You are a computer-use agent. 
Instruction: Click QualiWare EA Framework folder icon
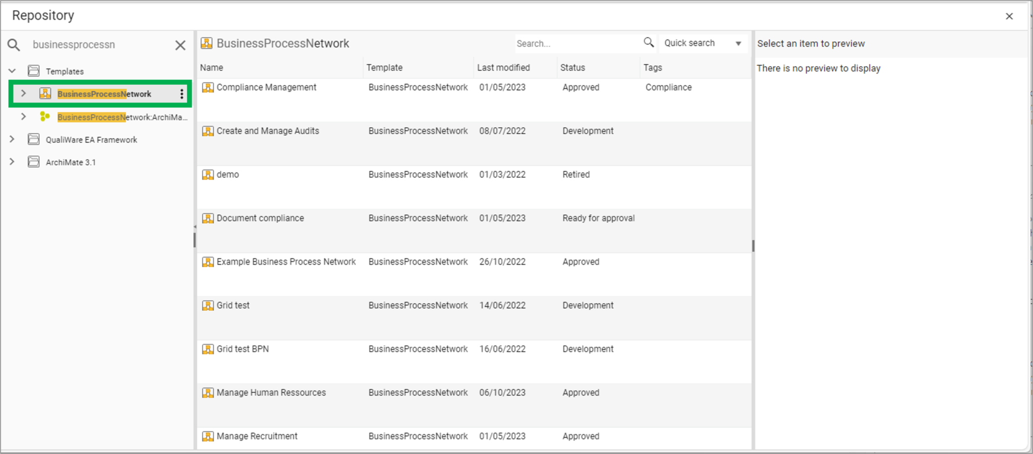pos(33,139)
